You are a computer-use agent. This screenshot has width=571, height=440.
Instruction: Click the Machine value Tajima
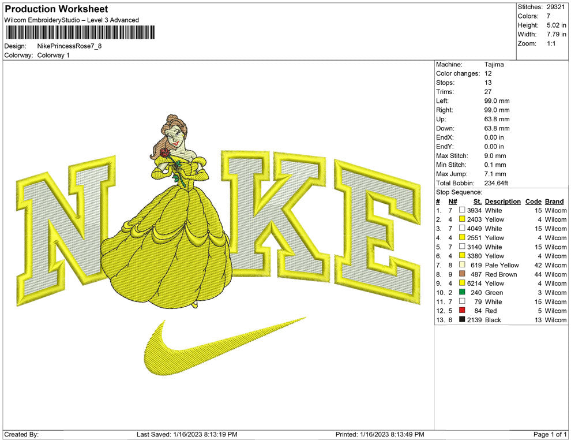[x=494, y=64]
